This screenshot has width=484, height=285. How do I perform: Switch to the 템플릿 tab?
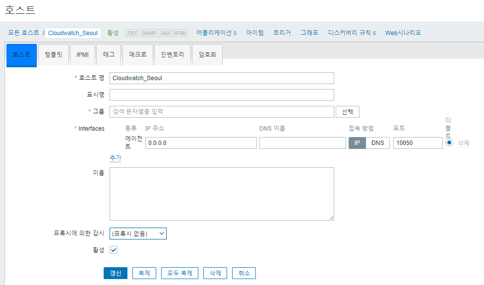(54, 55)
